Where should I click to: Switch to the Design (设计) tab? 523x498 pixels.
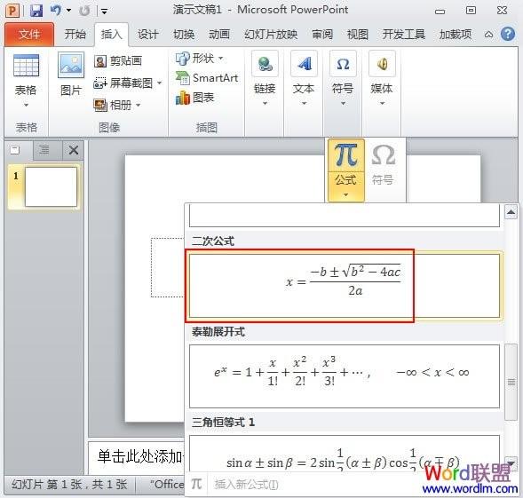tap(147, 34)
